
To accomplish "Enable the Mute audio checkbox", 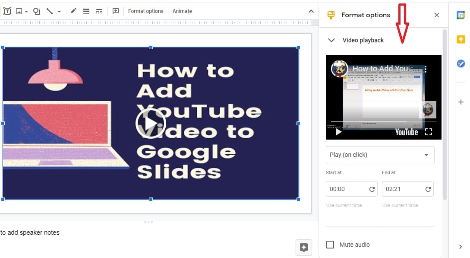I will click(330, 245).
